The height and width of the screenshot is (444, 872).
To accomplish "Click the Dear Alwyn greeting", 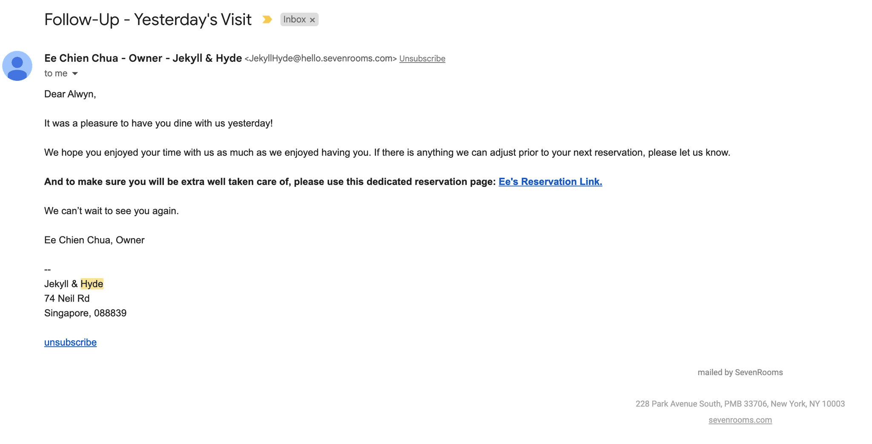I will pos(70,94).
